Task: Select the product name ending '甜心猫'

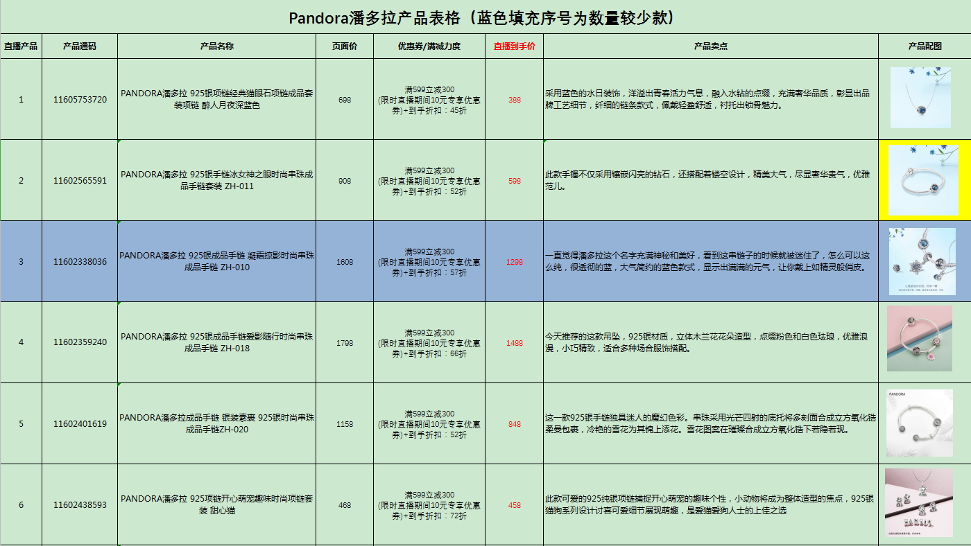Action: 216,504
